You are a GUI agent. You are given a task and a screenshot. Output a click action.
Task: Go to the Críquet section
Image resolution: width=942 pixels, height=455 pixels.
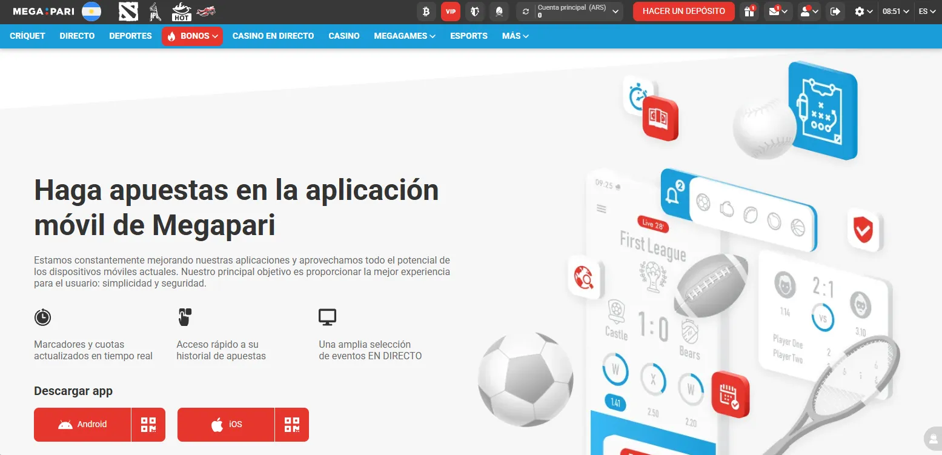(x=28, y=36)
